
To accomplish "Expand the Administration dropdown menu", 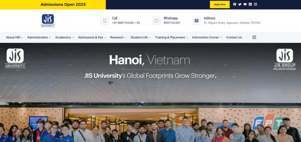I will coord(39,37).
